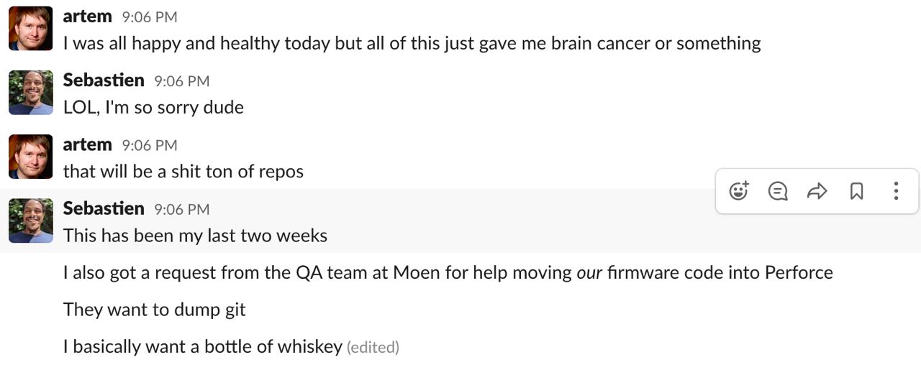Click timestamp on last two weeks message
Image resolution: width=921 pixels, height=375 pixels.
pyautogui.click(x=182, y=209)
